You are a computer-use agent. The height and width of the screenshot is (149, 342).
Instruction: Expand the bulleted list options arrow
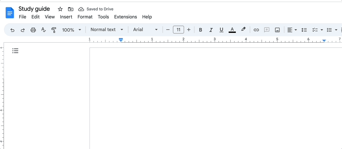tap(336, 30)
